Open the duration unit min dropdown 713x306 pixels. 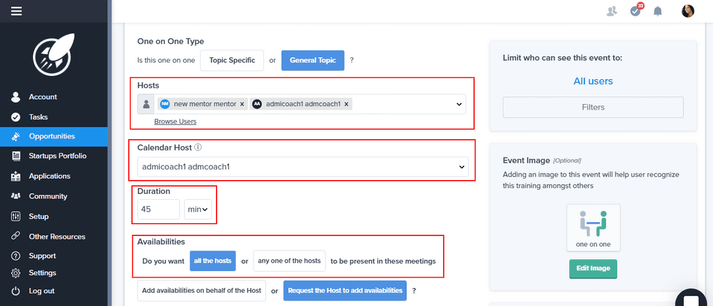(197, 210)
